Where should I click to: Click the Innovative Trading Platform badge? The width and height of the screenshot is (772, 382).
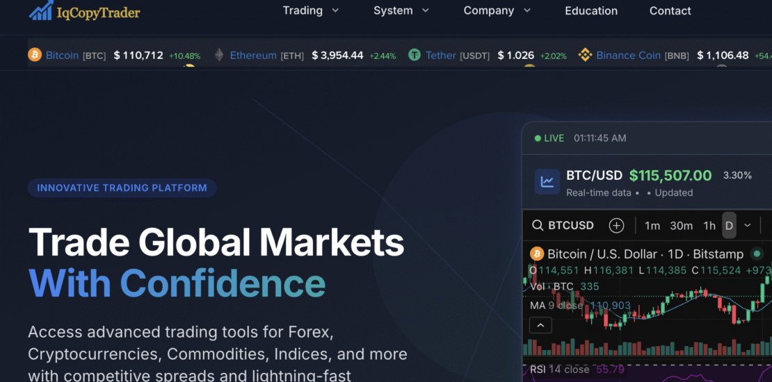click(122, 188)
